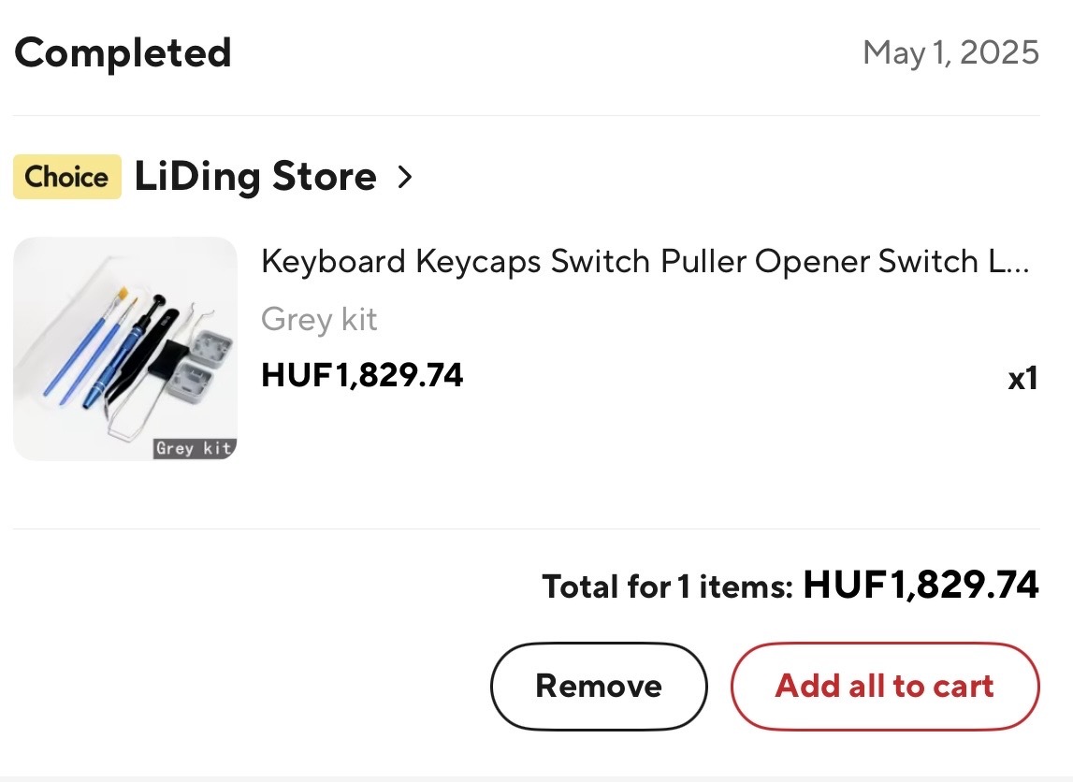The height and width of the screenshot is (782, 1073).
Task: Click the Grey kit variant text
Action: tap(319, 320)
